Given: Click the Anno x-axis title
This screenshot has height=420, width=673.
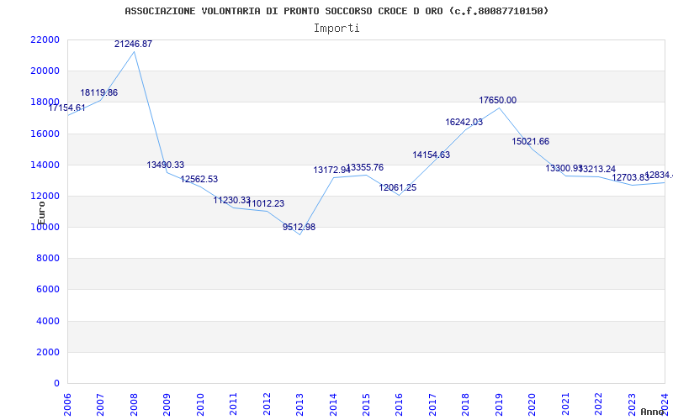Looking at the screenshot, I should [x=652, y=412].
